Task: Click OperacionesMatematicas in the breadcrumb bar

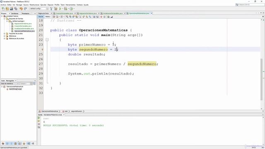Action: (50, 111)
